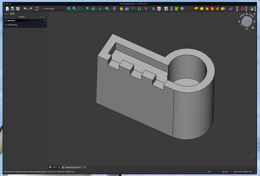
Task: Toggle the draw style icon
Action: tap(93, 9)
